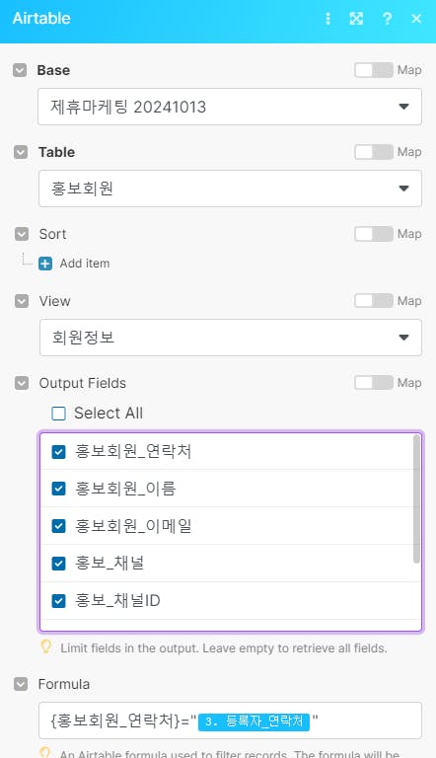Viewport: 436px width, 758px height.
Task: Enable the Map switch for Output Fields
Action: [x=374, y=383]
